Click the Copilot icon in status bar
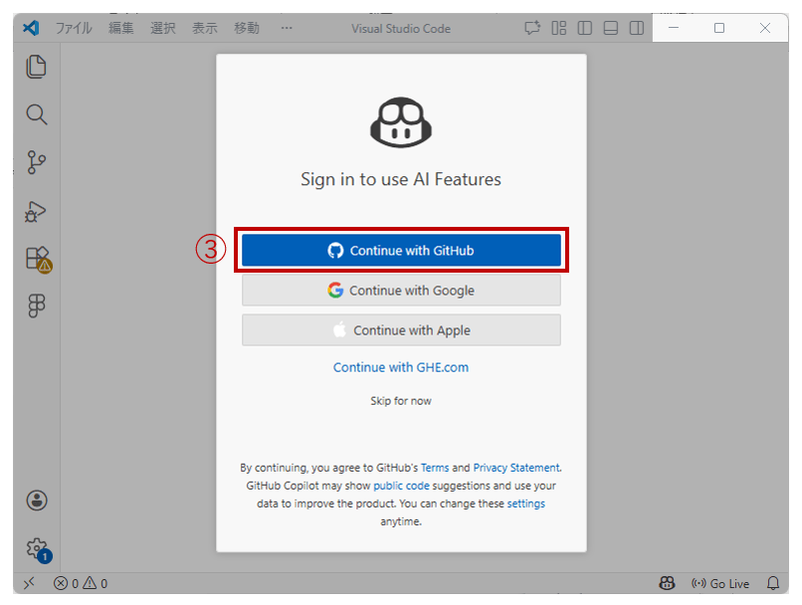The image size is (802, 605). coord(667,584)
